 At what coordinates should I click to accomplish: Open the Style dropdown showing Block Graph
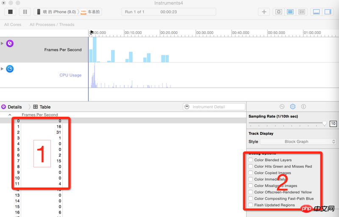tap(298, 142)
